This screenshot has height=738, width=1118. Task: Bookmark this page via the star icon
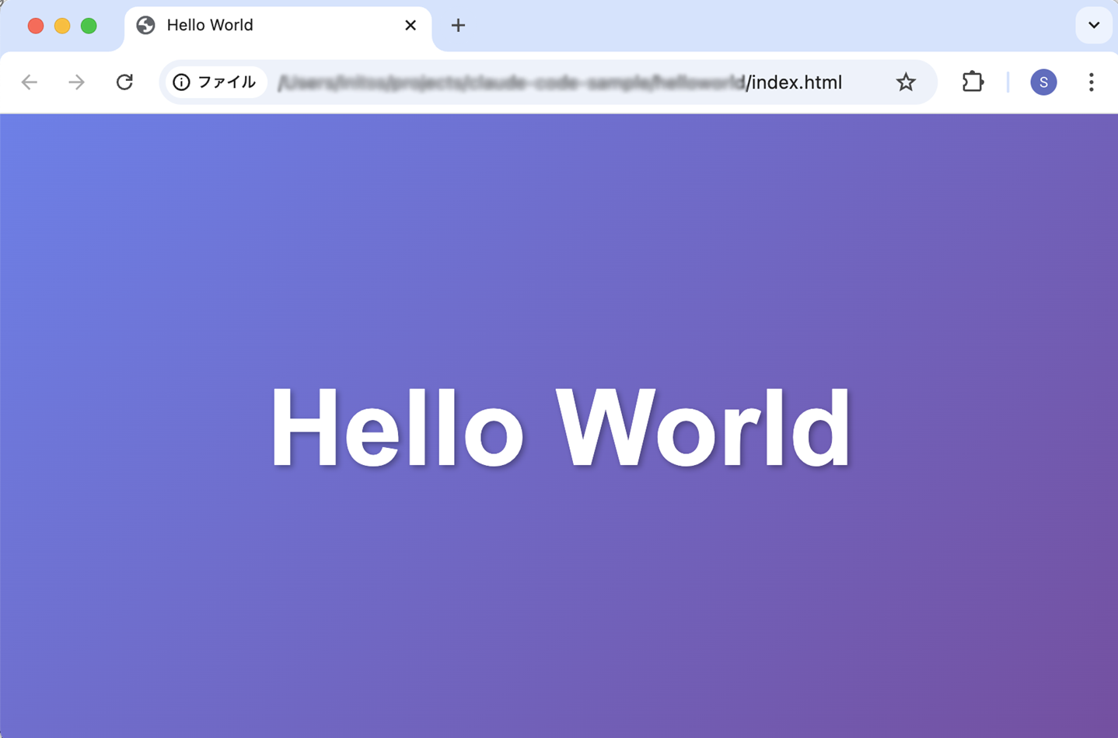tap(906, 82)
